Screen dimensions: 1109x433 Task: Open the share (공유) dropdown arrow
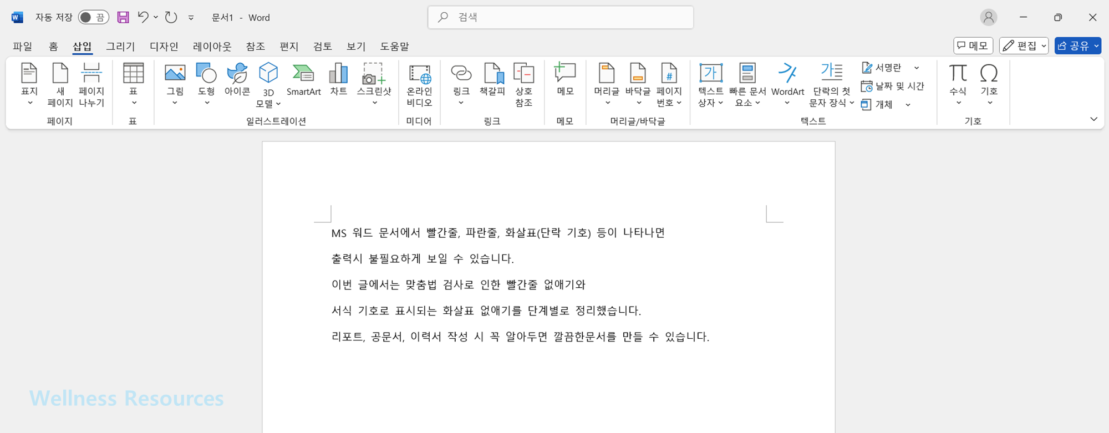(1096, 46)
